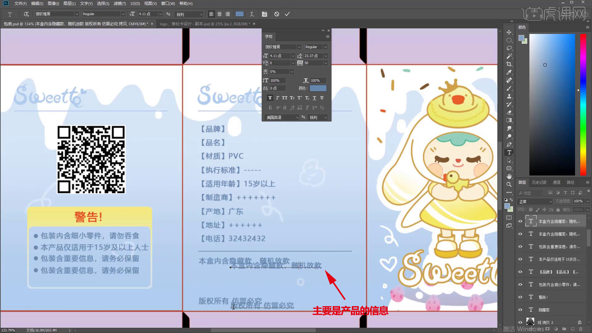
Task: Select the Eyedropper tool
Action: [509, 72]
